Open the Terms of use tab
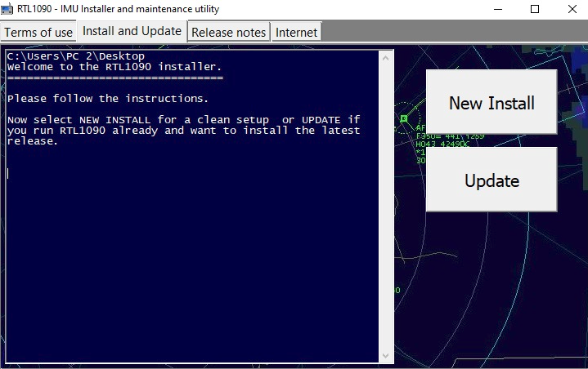Image resolution: width=588 pixels, height=369 pixels. [38, 33]
